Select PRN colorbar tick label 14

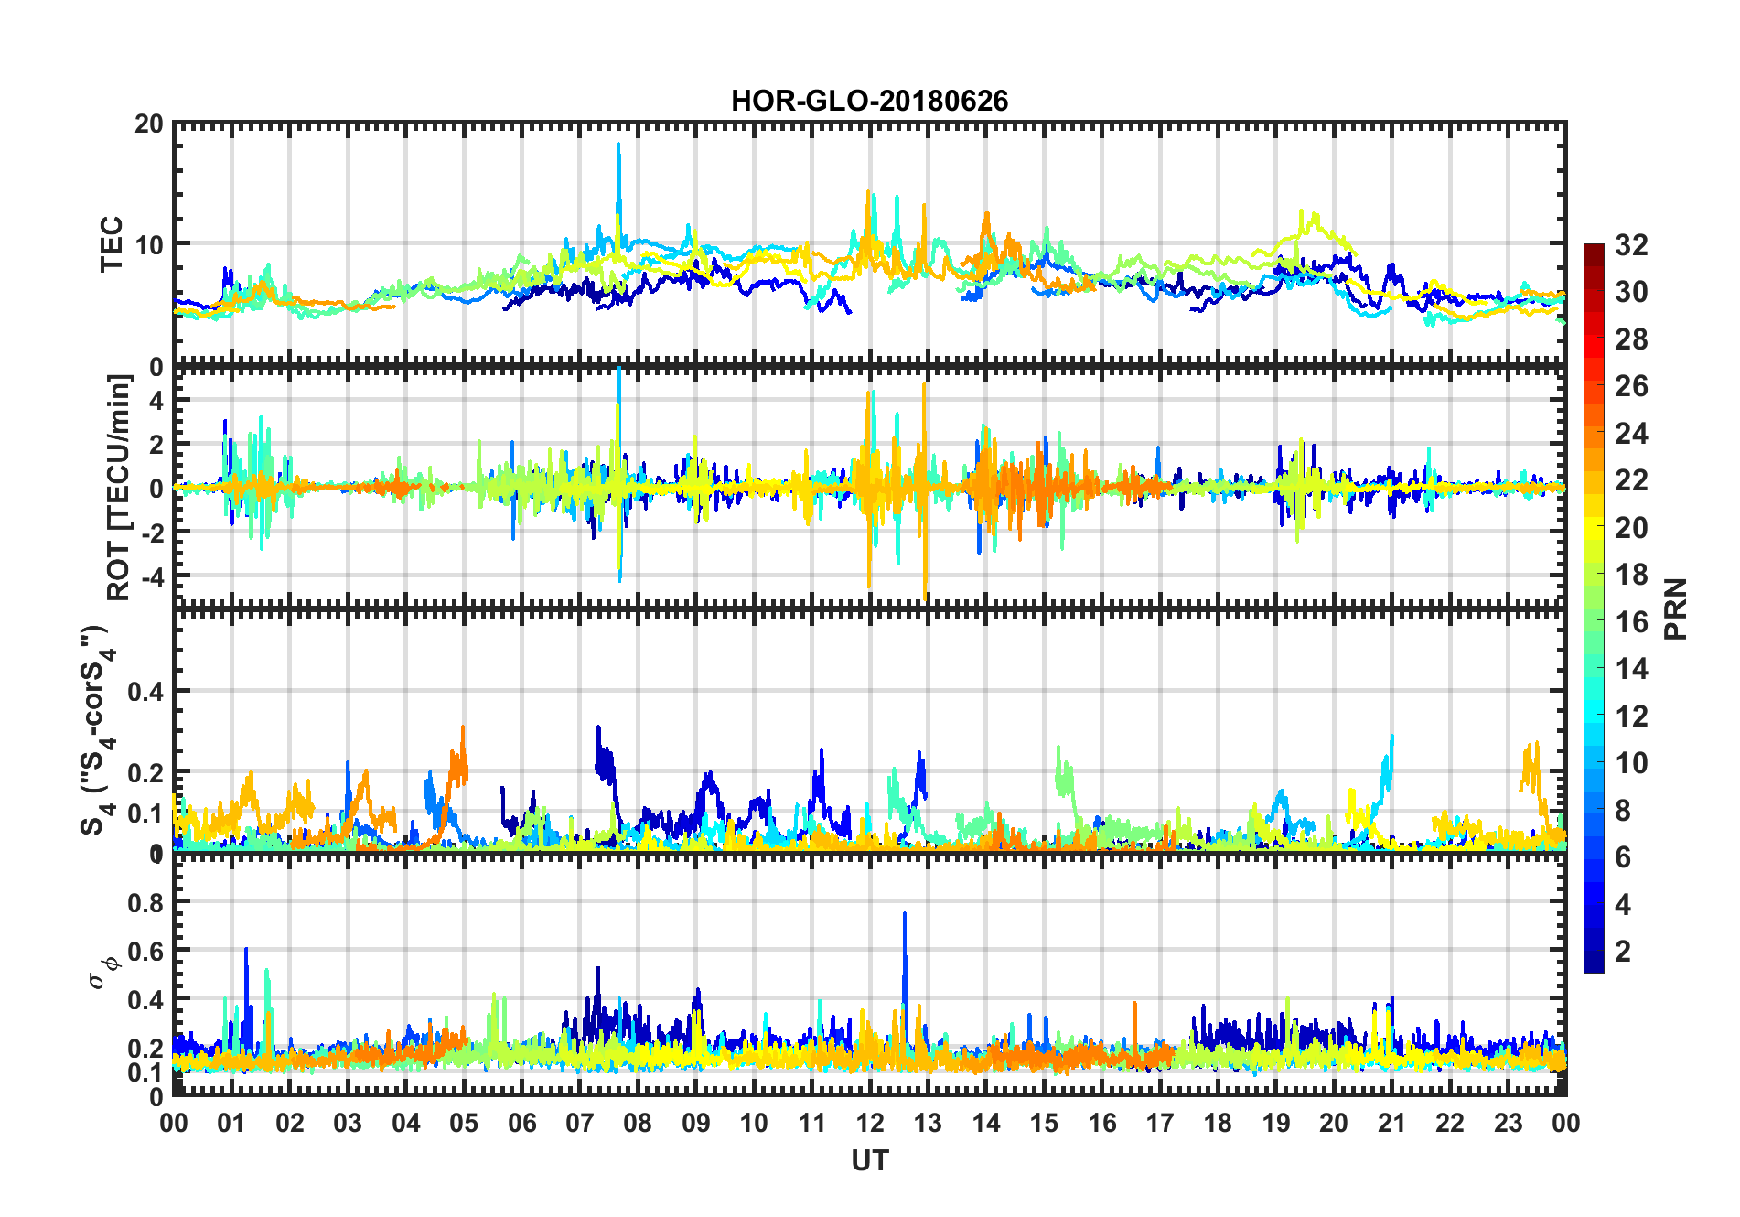(x=1631, y=668)
